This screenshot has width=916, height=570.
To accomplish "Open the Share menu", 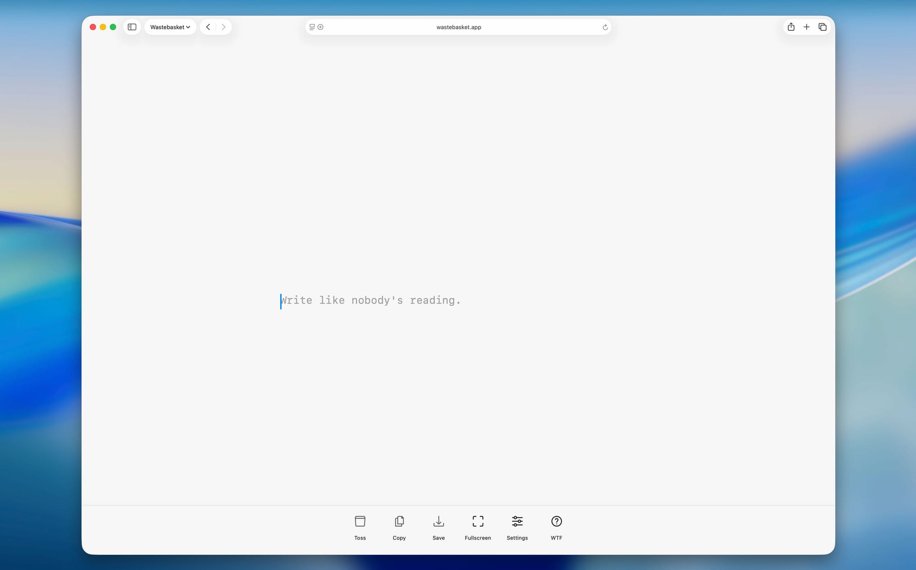I will (x=791, y=27).
